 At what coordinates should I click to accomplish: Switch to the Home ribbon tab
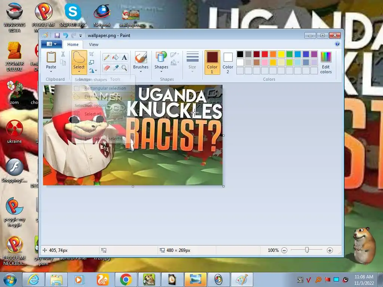pos(73,44)
